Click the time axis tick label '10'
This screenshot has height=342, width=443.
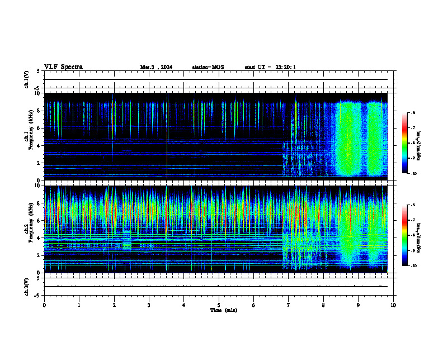click(x=393, y=305)
